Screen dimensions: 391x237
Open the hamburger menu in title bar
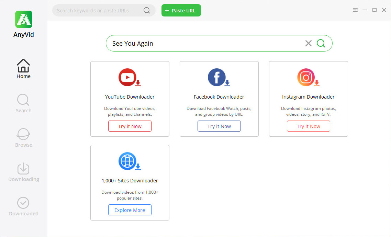(355, 10)
